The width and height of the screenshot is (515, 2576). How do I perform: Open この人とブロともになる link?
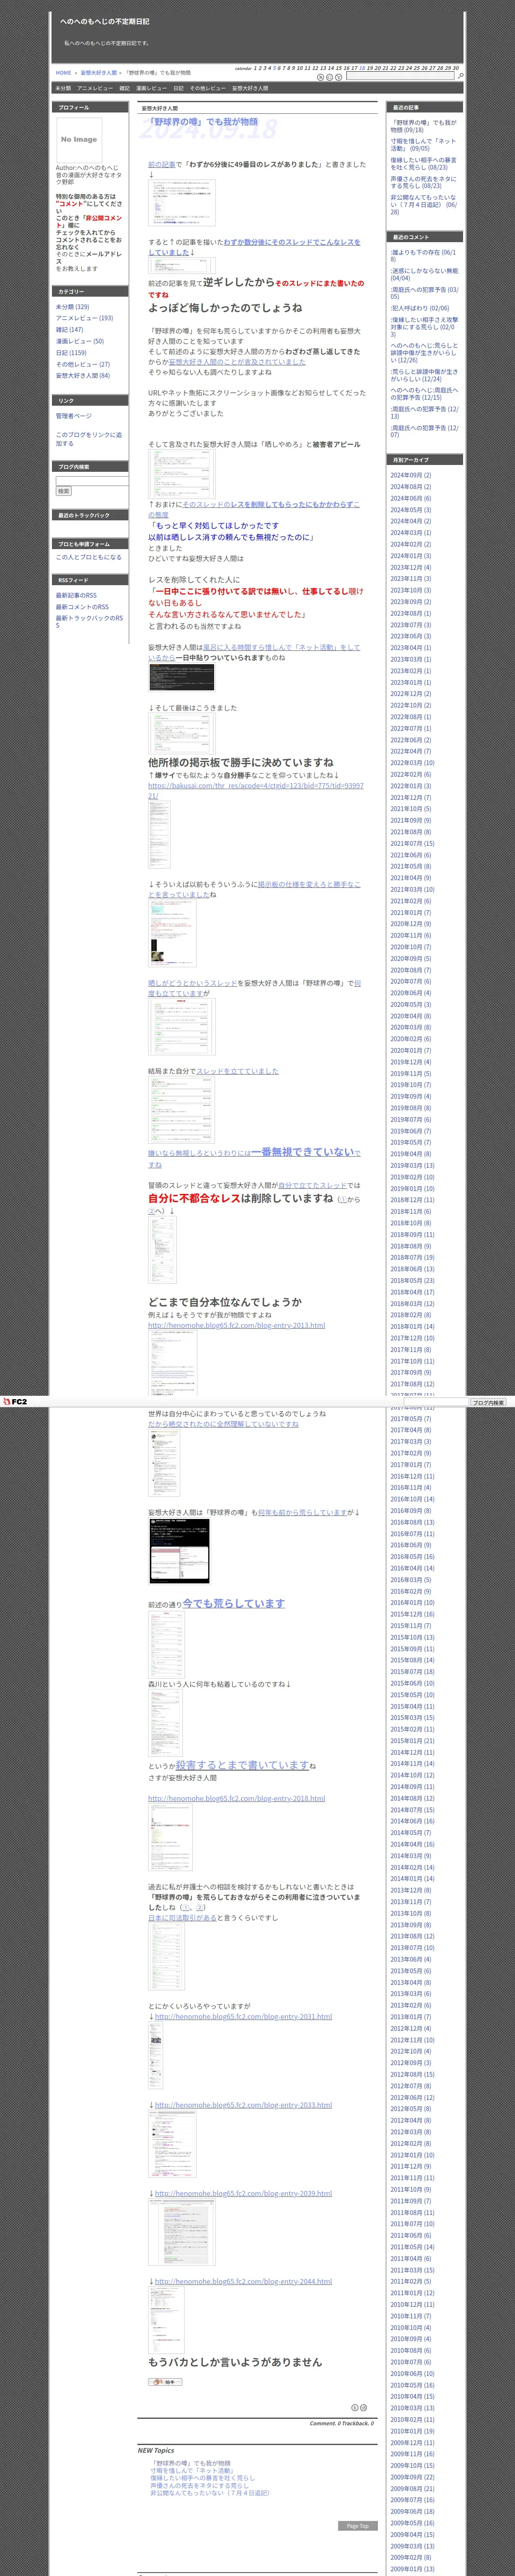point(88,557)
